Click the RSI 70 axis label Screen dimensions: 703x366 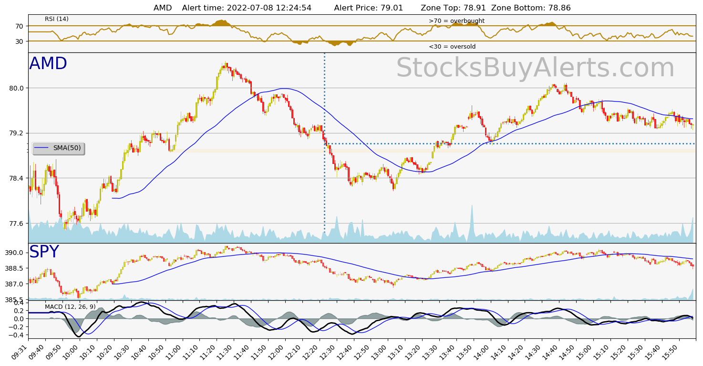20,26
